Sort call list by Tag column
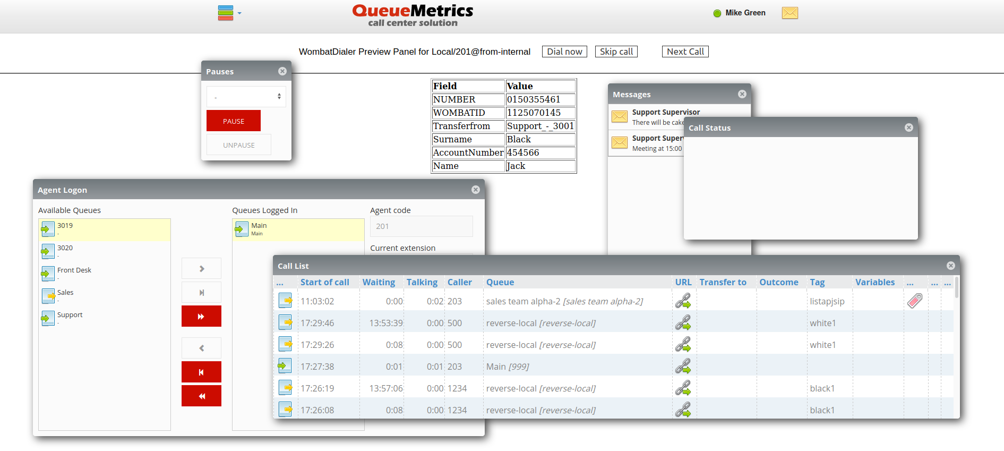This screenshot has height=451, width=1004. coord(817,282)
